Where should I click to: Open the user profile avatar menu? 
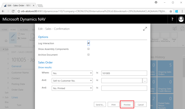(x=181, y=19)
